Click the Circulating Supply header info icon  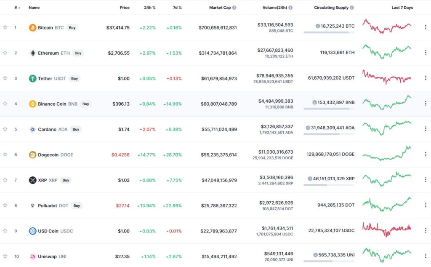tap(352, 8)
